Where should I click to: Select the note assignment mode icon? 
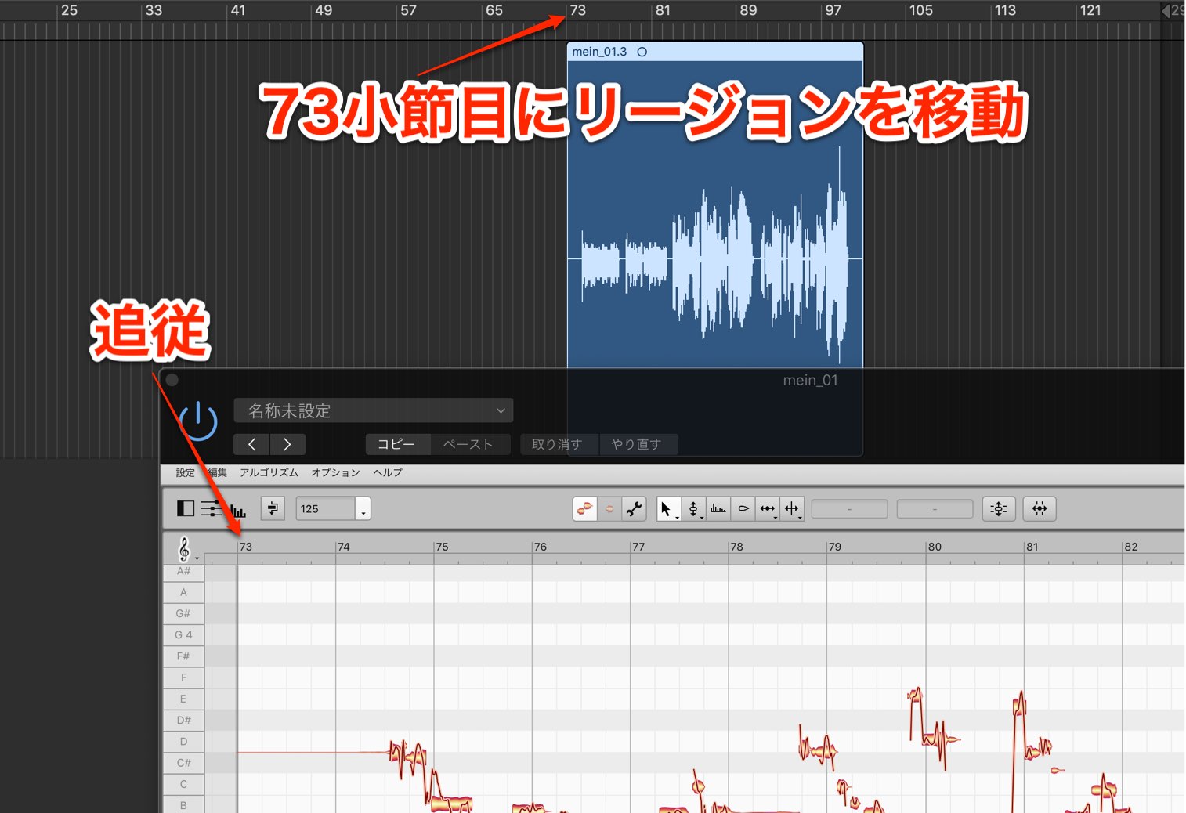tap(609, 508)
